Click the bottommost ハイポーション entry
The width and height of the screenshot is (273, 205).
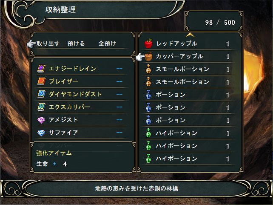(177, 159)
